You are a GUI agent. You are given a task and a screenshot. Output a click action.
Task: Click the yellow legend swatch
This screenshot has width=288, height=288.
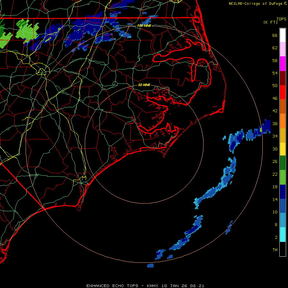coord(283,149)
